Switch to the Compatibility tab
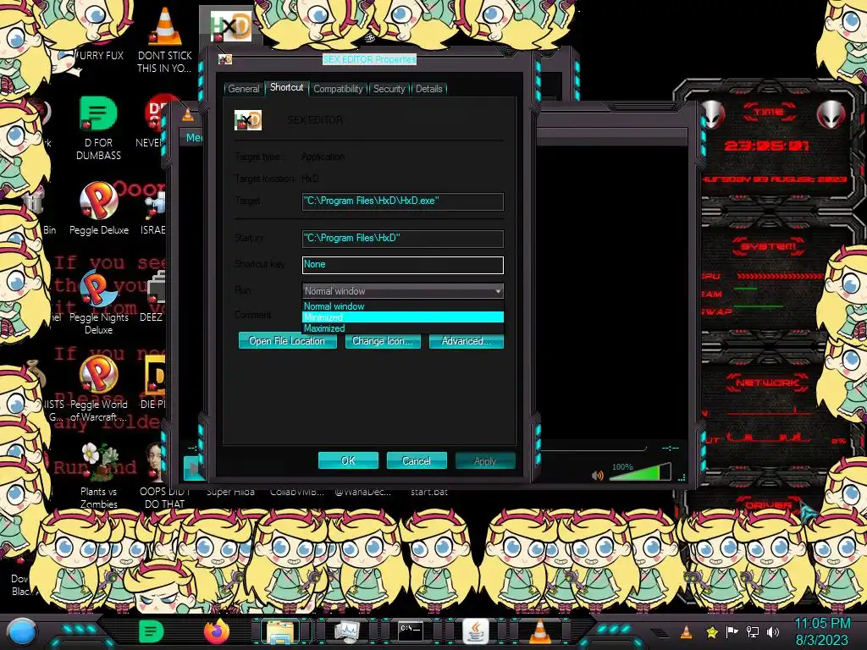Screen dimensions: 867x650 tap(338, 89)
